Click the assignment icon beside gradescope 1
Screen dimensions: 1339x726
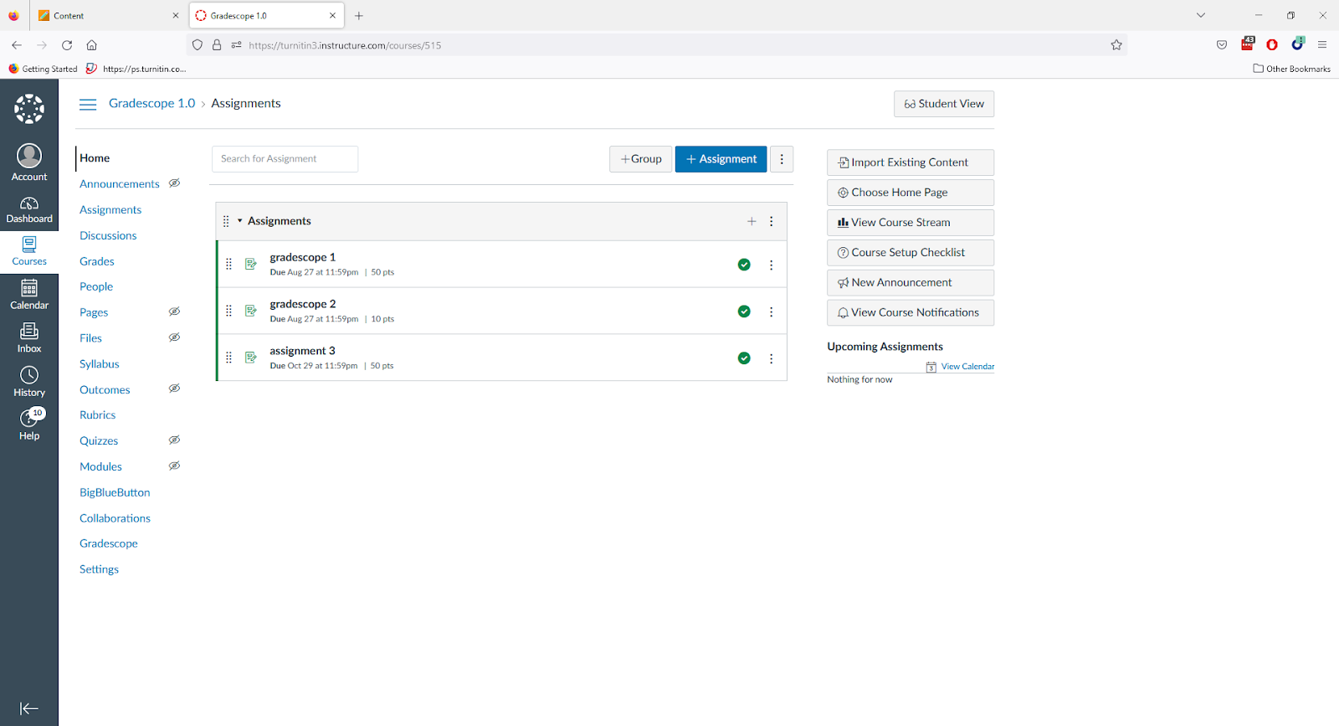click(250, 265)
